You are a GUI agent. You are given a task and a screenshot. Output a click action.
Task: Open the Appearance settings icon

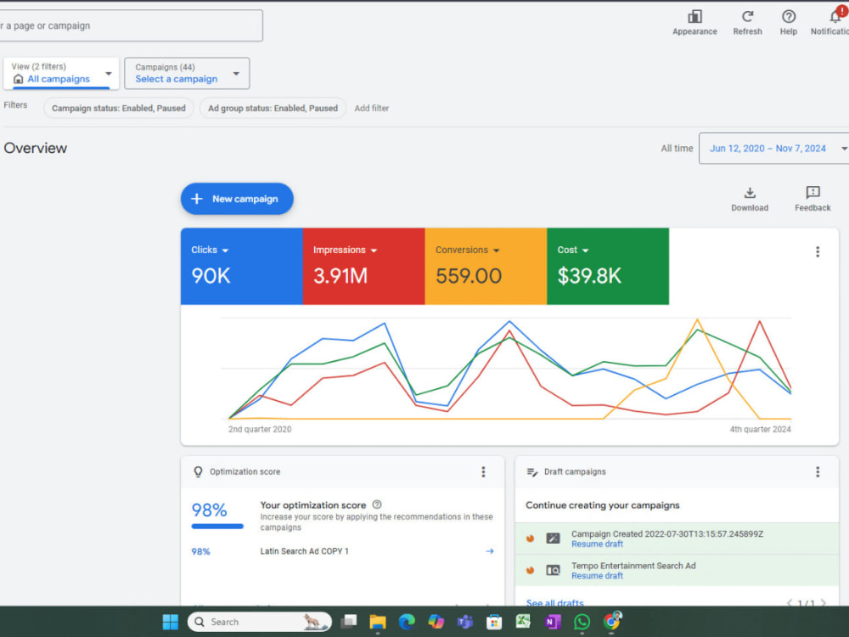pyautogui.click(x=694, y=17)
